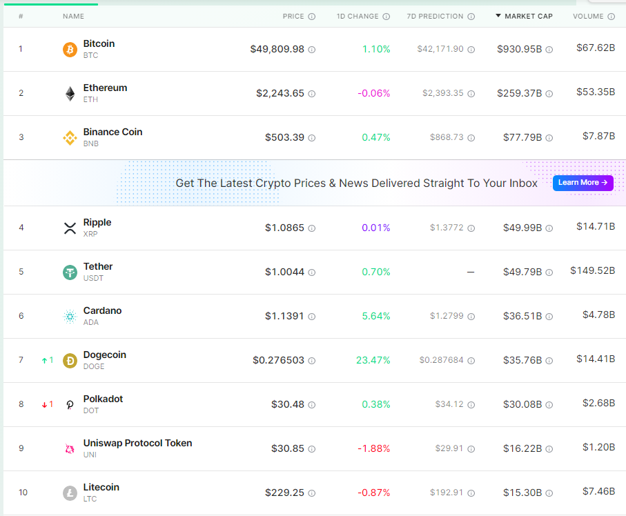Select Polkadot rank down 1 indicator
The image size is (626, 516).
pos(48,405)
